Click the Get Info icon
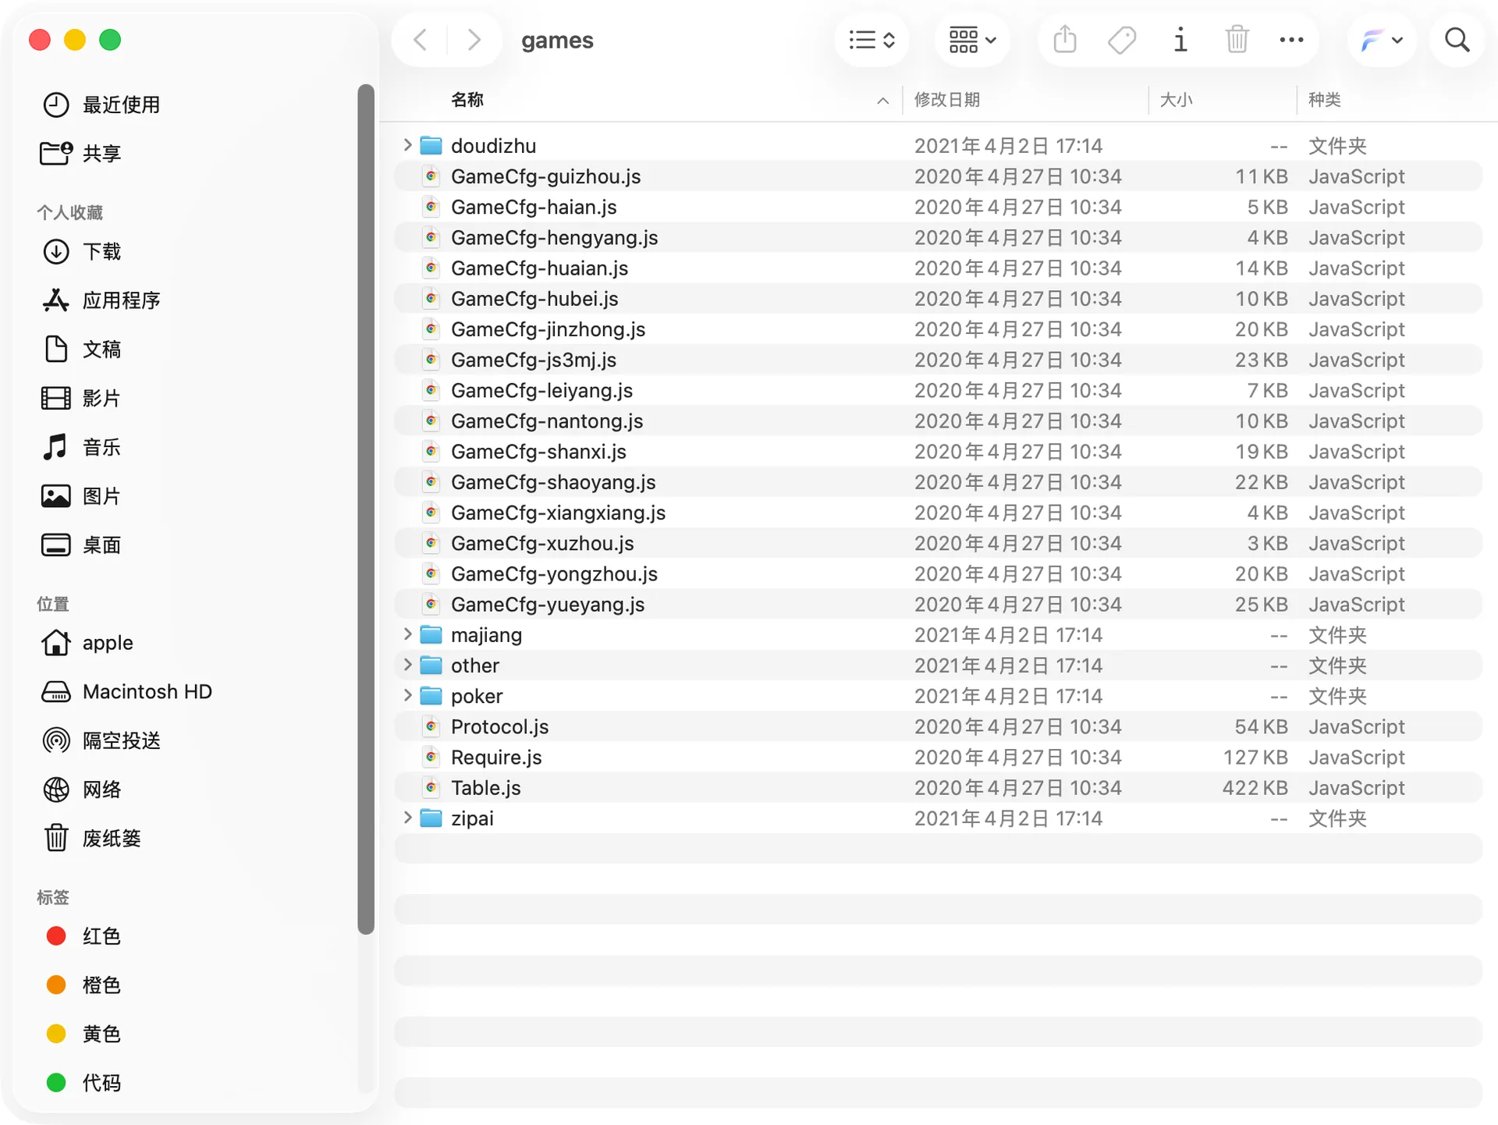The width and height of the screenshot is (1498, 1125). point(1180,40)
